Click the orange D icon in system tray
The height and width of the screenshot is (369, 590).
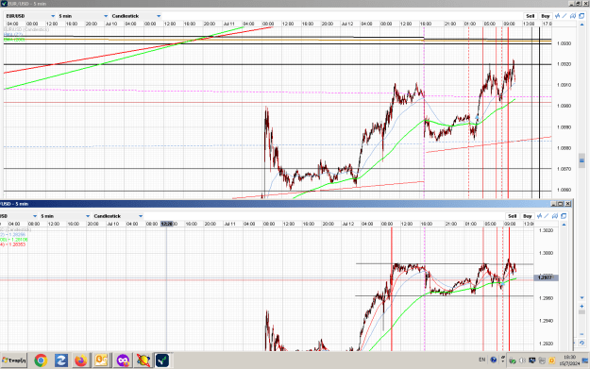pyautogui.click(x=551, y=361)
